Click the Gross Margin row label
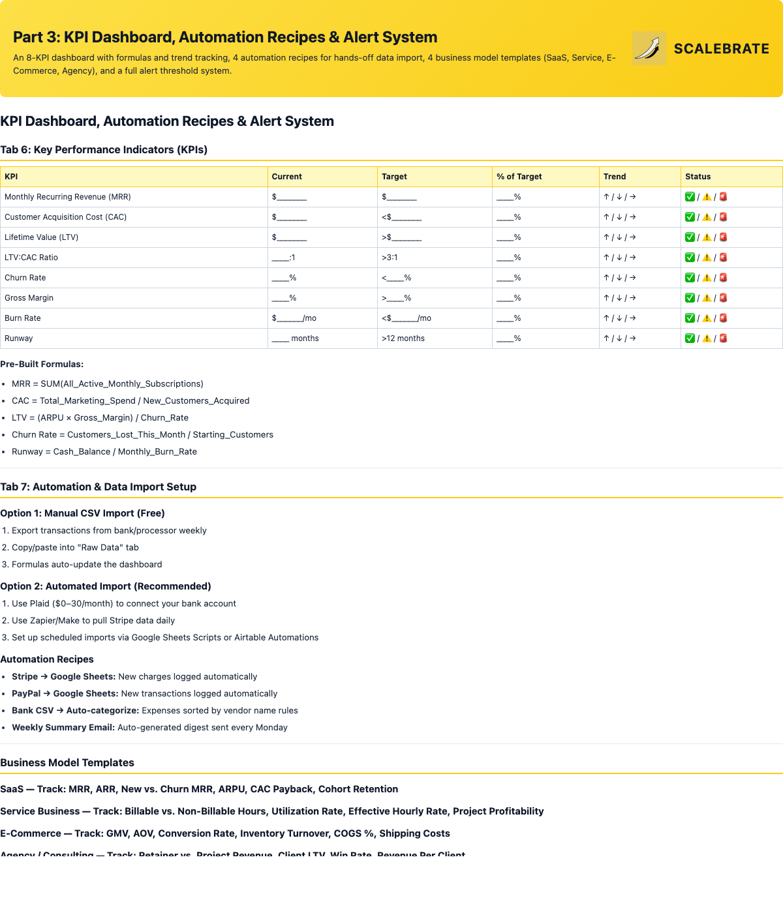This screenshot has width=783, height=913. click(x=29, y=298)
